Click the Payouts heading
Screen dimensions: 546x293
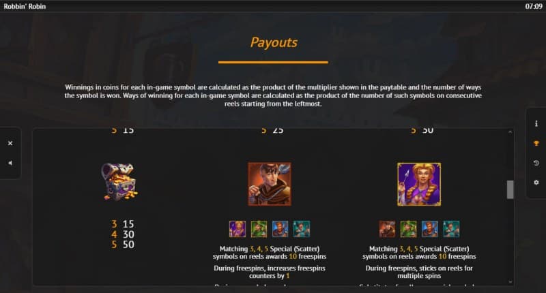(x=274, y=42)
